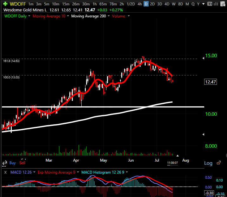This screenshot has width=227, height=197.
Task: Switch to the 3m timeframe
Action: (x=39, y=4)
